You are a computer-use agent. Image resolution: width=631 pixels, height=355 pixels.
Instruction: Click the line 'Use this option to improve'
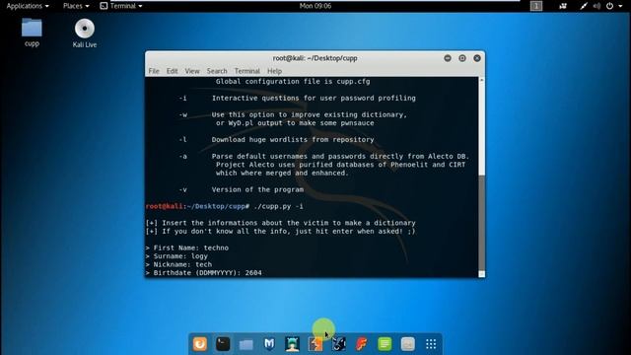pyautogui.click(x=309, y=114)
